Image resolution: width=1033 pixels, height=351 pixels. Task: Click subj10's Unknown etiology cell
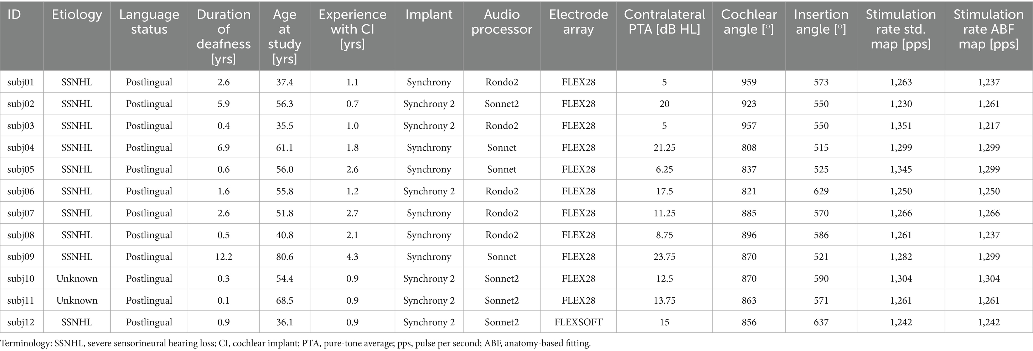(x=77, y=278)
